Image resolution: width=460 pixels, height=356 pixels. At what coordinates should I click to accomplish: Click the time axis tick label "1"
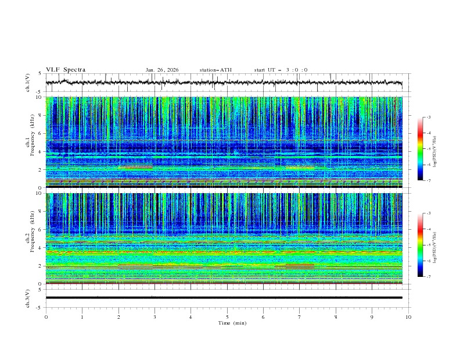82,317
